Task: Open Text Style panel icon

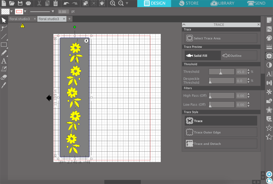Action: click(x=269, y=74)
